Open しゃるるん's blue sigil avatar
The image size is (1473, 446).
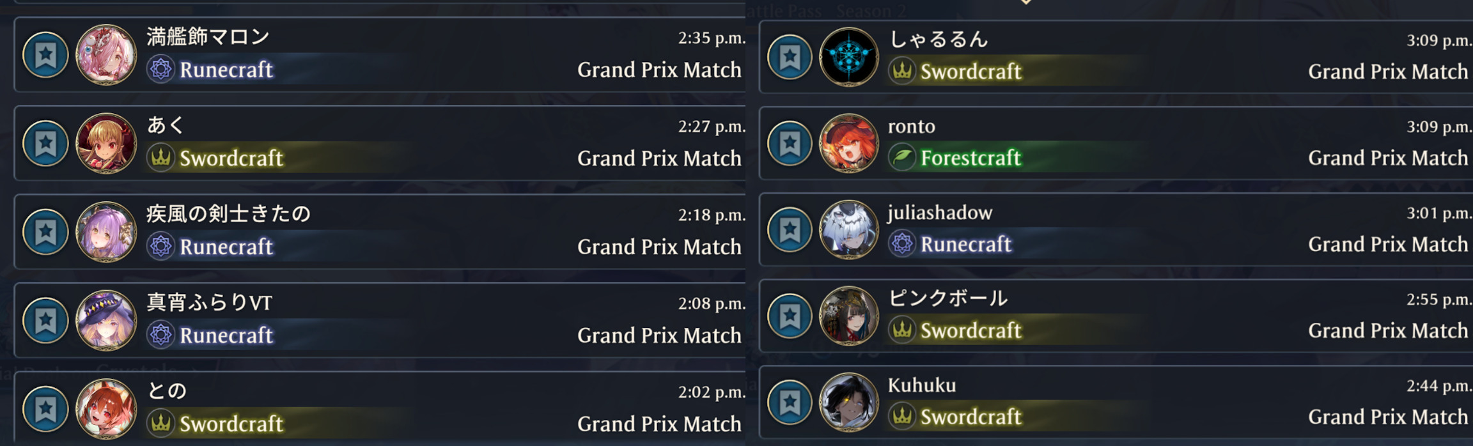coord(849,57)
